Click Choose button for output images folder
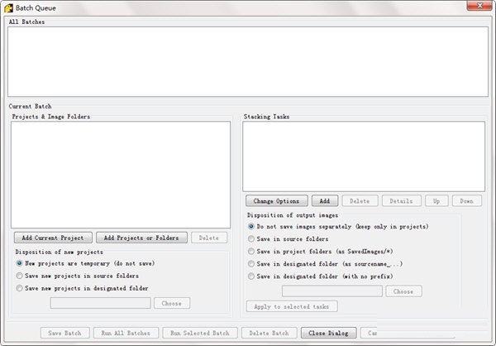The height and width of the screenshot is (346, 496). [x=403, y=291]
